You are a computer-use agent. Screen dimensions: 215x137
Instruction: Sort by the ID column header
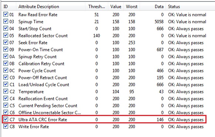pyautogui.click(x=9, y=7)
